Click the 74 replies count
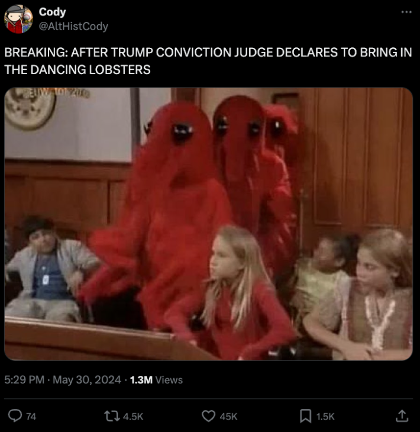The image size is (420, 432). click(31, 416)
